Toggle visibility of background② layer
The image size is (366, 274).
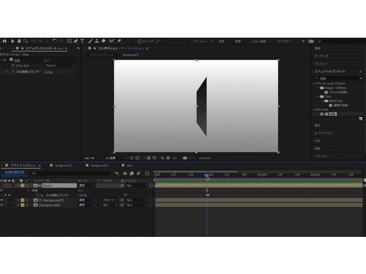2,205
